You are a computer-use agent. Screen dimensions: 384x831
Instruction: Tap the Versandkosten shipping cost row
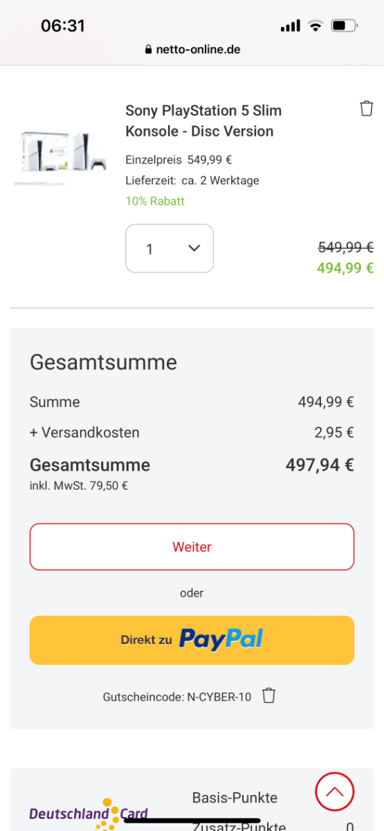tap(192, 433)
